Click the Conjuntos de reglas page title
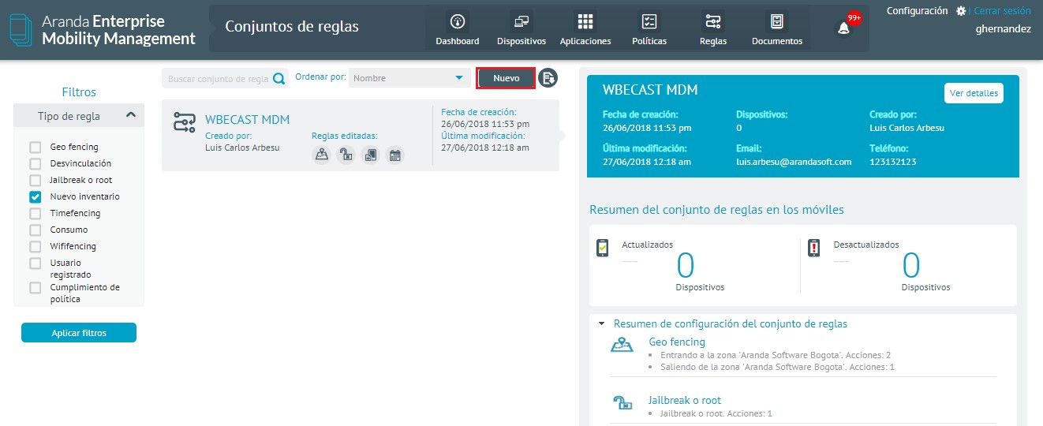The image size is (1043, 426). (x=292, y=27)
